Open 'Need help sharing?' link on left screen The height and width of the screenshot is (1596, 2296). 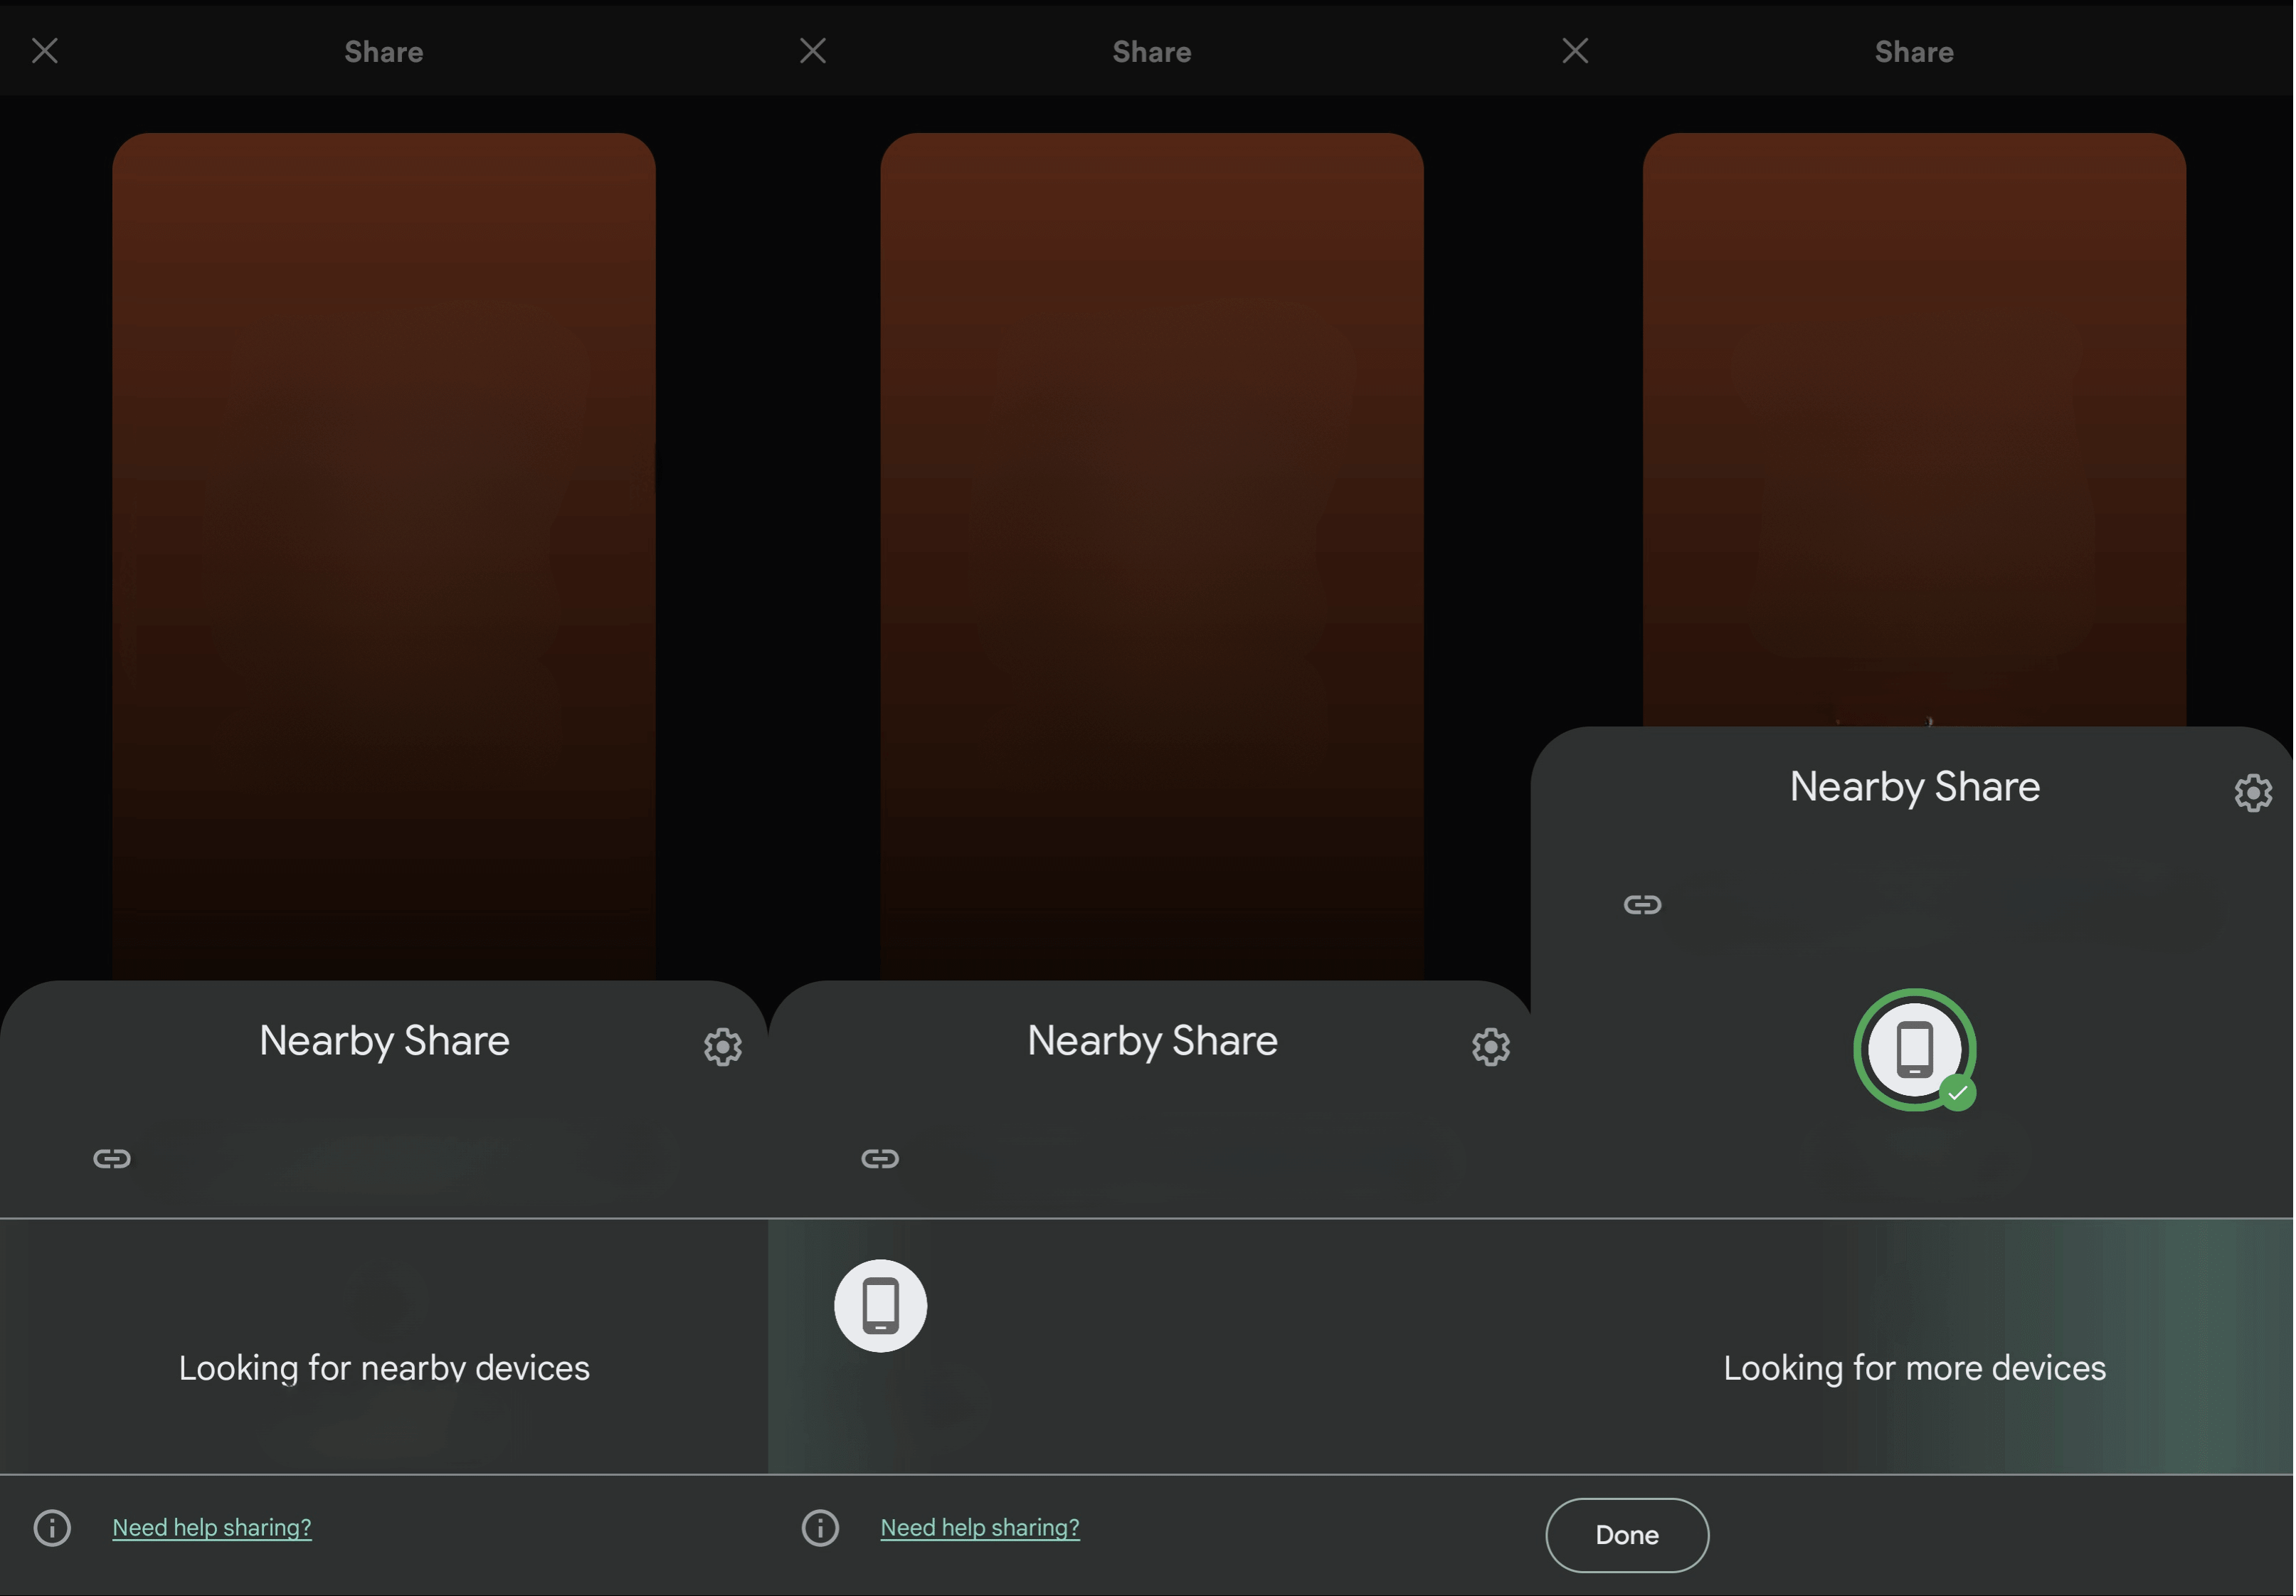pyautogui.click(x=212, y=1528)
